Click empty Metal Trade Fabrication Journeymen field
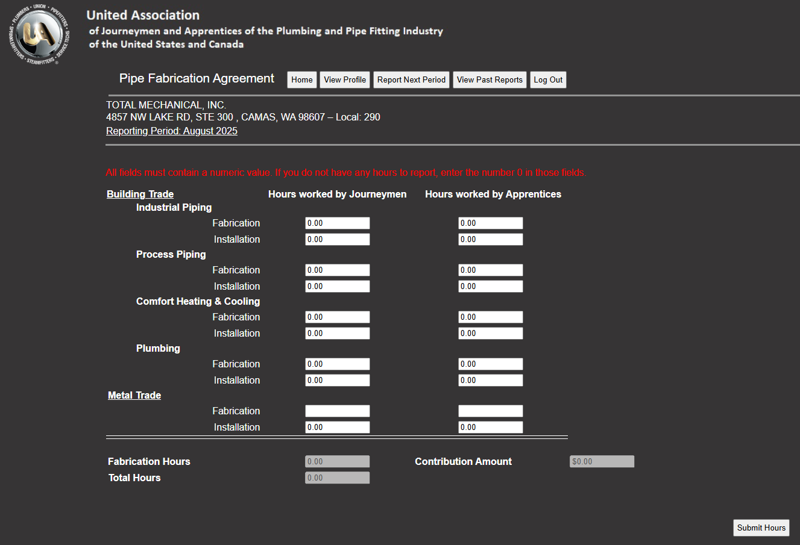The image size is (800, 545). 338,411
